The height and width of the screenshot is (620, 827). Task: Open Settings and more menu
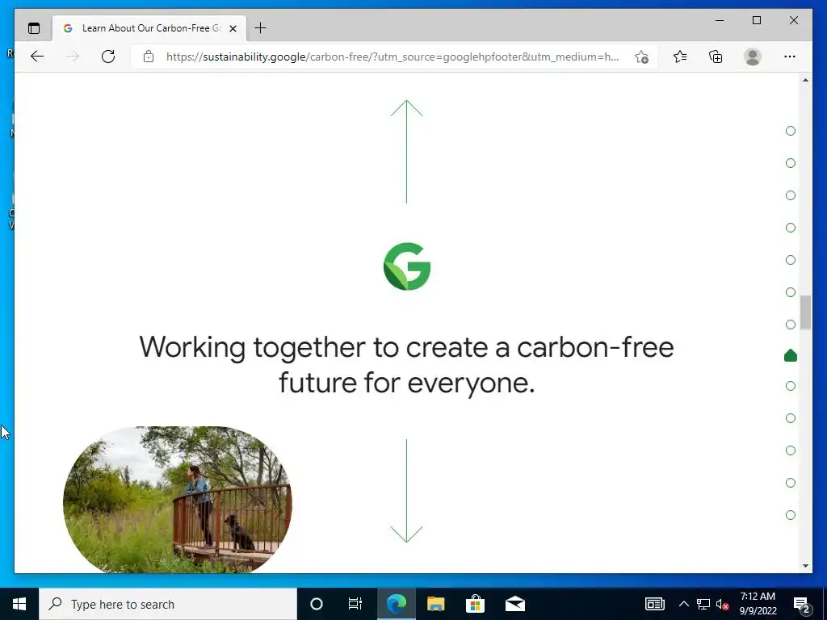(x=790, y=57)
